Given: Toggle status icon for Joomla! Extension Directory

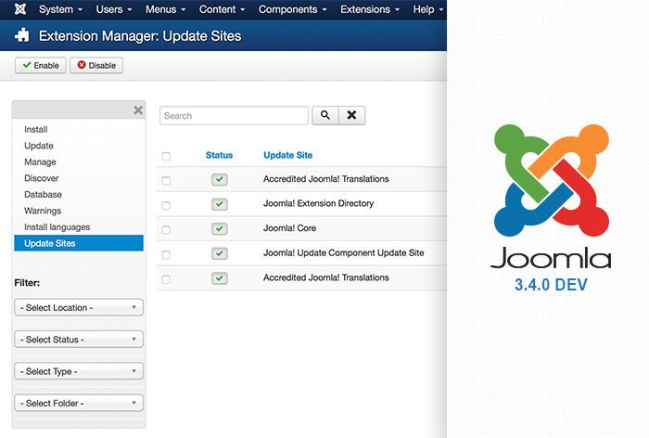Looking at the screenshot, I should [x=220, y=204].
